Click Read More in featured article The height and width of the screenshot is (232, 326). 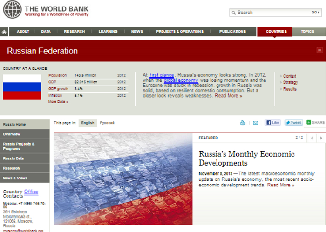click(281, 185)
